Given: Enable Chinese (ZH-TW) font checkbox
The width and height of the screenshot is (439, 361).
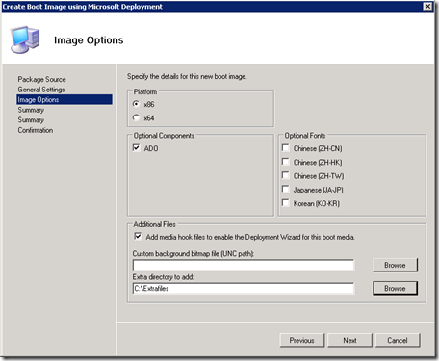Looking at the screenshot, I should [x=285, y=175].
